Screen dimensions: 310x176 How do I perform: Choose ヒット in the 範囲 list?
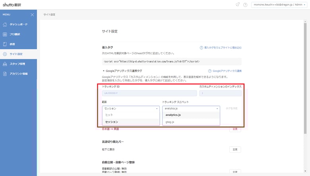(x=131, y=115)
